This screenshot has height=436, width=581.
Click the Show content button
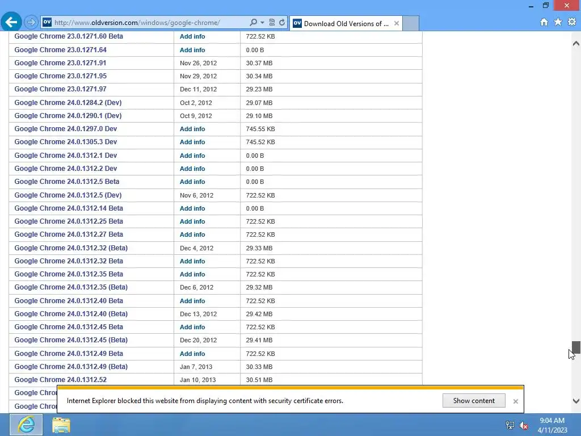474,401
